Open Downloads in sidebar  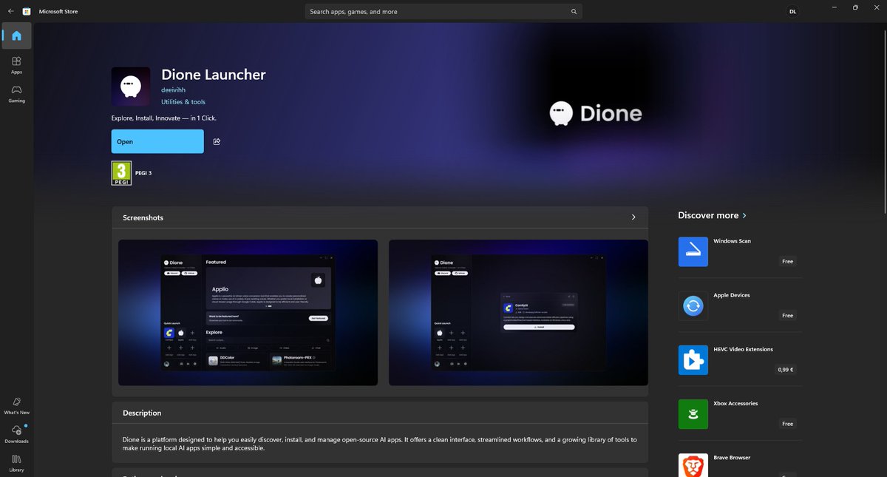(x=16, y=434)
